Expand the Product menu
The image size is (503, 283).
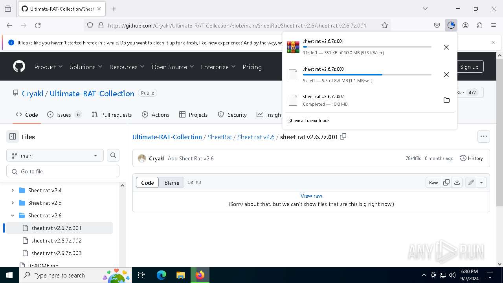pos(48,67)
